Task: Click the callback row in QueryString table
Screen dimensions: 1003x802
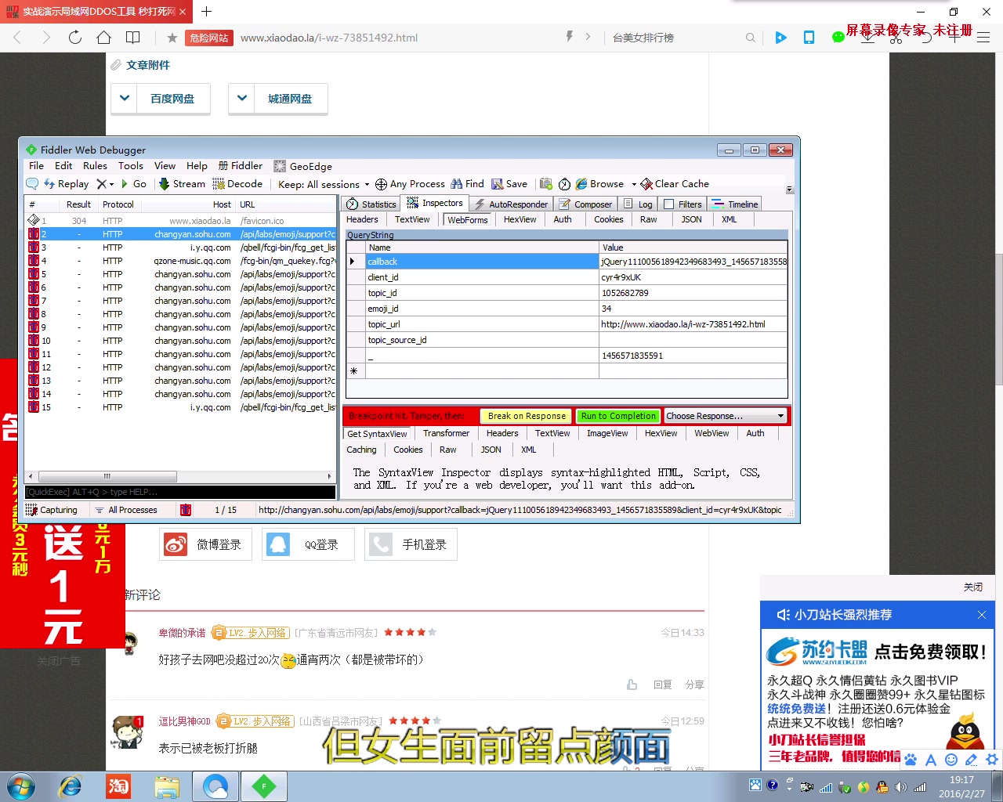Action: pyautogui.click(x=567, y=262)
